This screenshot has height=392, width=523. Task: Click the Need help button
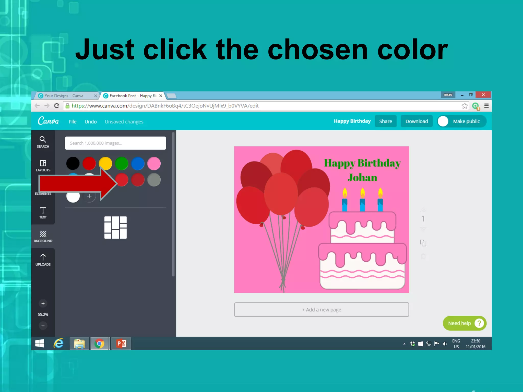coord(465,323)
